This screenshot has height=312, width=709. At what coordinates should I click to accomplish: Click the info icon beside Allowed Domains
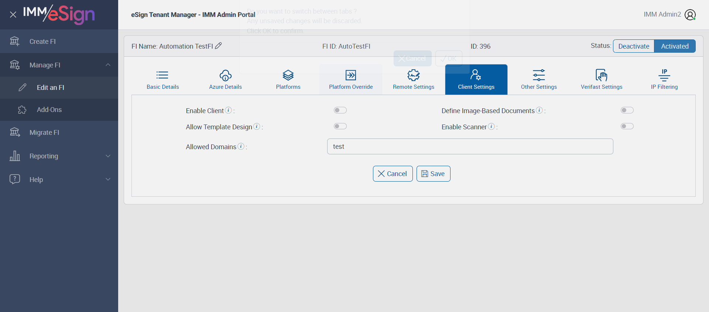click(241, 146)
